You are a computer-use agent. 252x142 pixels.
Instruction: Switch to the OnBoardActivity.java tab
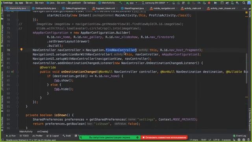click(44, 8)
